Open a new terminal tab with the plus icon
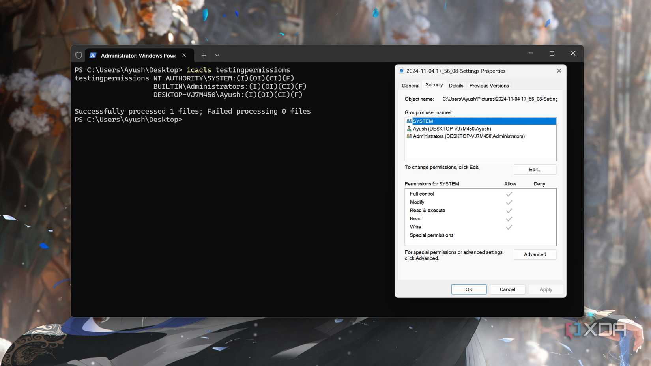651x366 pixels. tap(204, 55)
